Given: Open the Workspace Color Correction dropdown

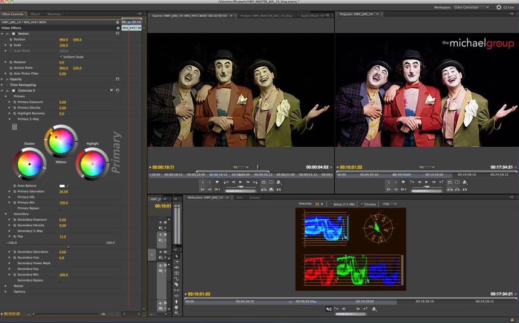Looking at the screenshot, I should (471, 8).
